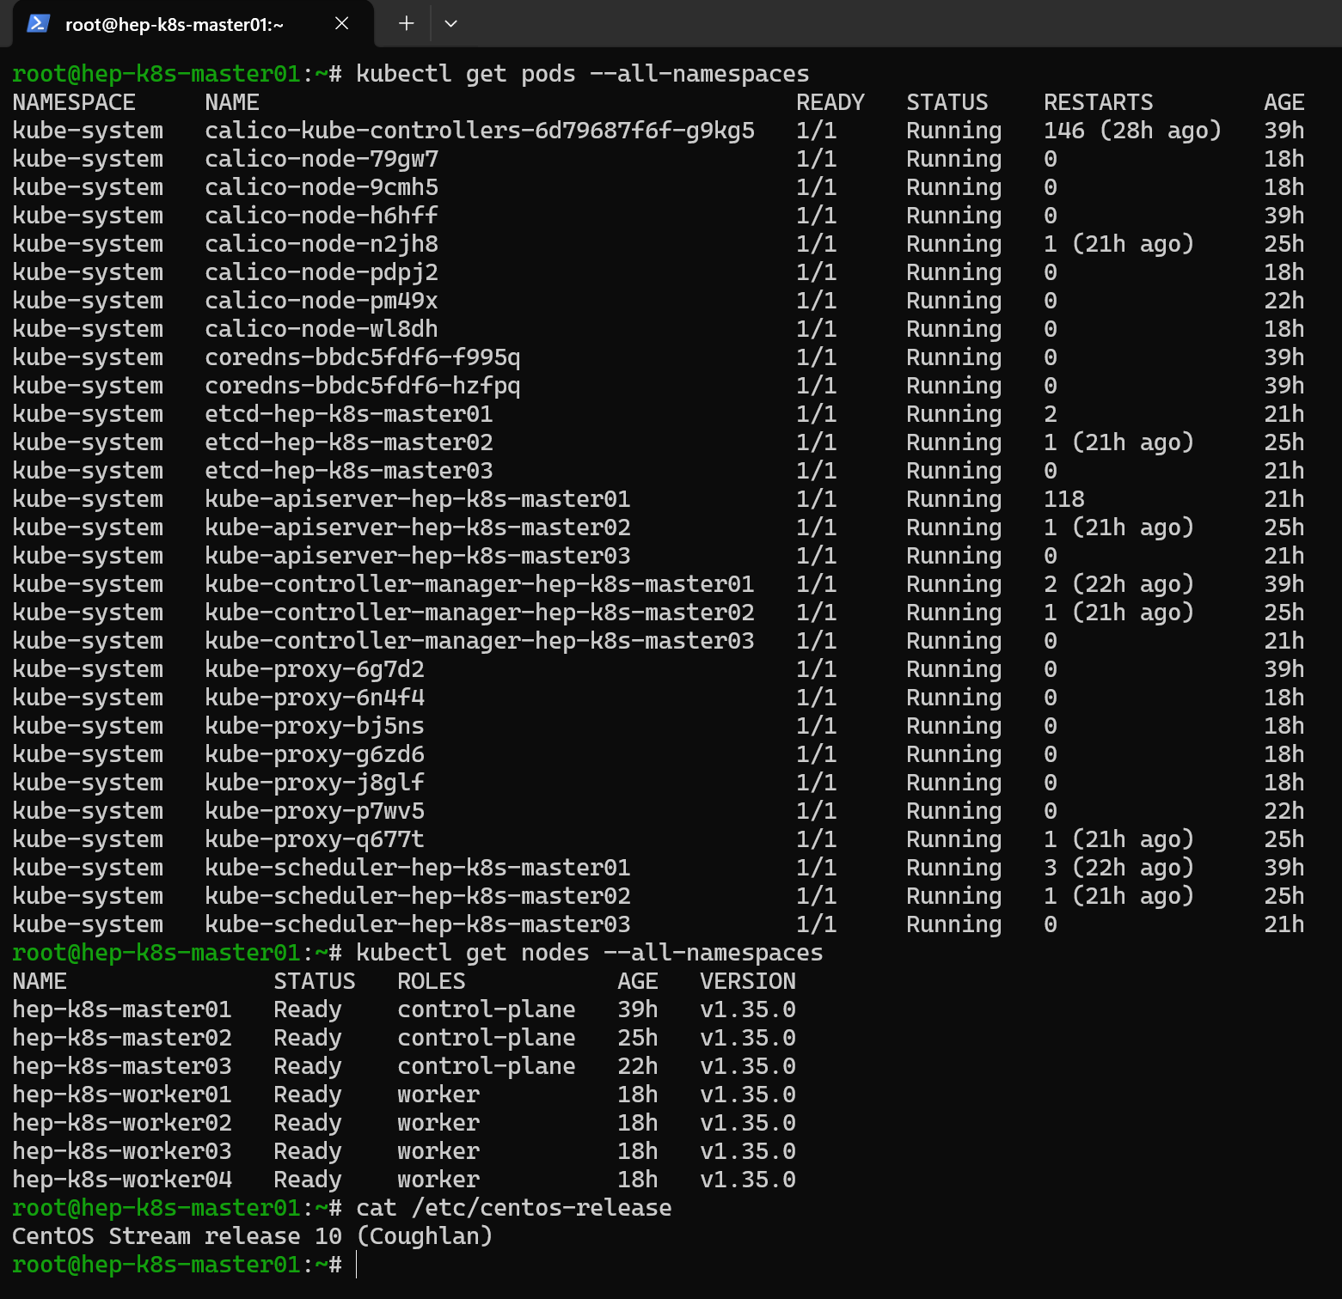Click the PowerShell icon in the terminal tab
Screen dimensions: 1342x1299
point(38,24)
